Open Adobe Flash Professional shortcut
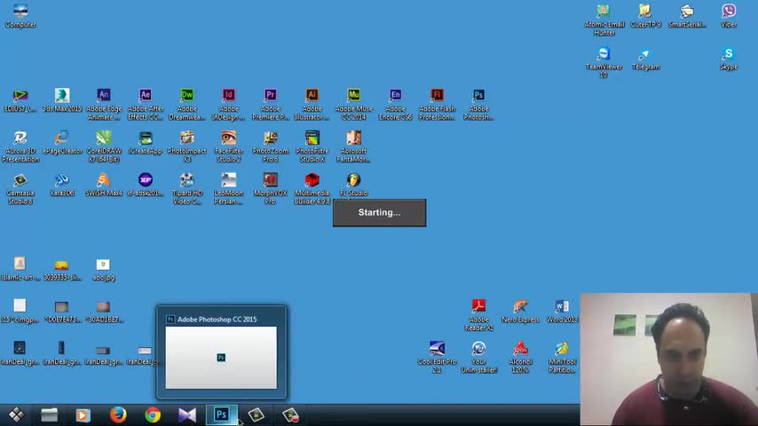The image size is (758, 426). click(x=437, y=104)
